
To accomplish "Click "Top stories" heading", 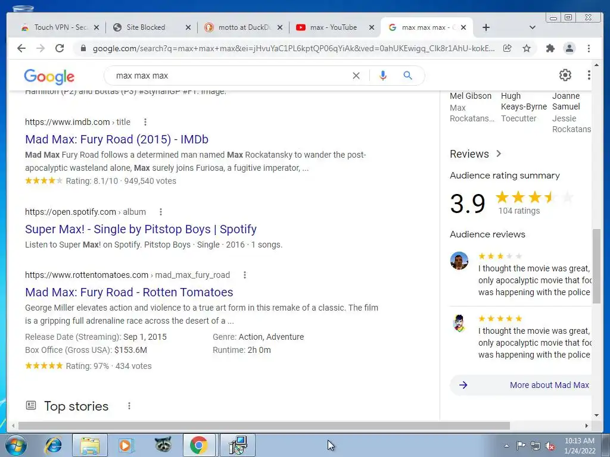I will point(76,406).
